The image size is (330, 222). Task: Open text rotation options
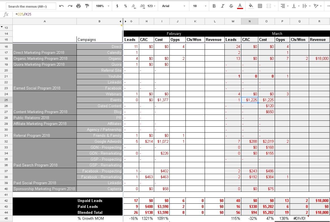(317, 6)
